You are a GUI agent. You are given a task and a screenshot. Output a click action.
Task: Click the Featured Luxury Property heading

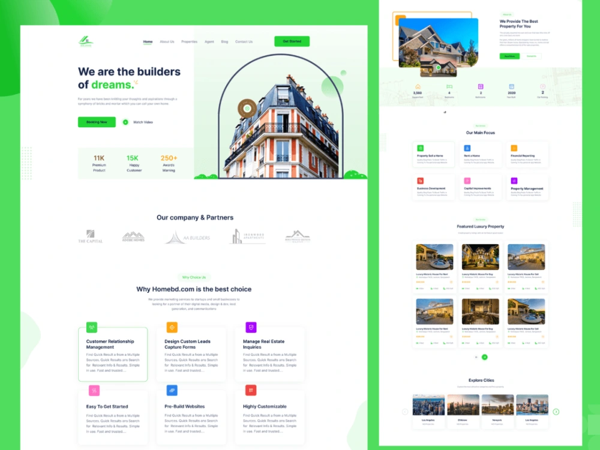point(480,227)
